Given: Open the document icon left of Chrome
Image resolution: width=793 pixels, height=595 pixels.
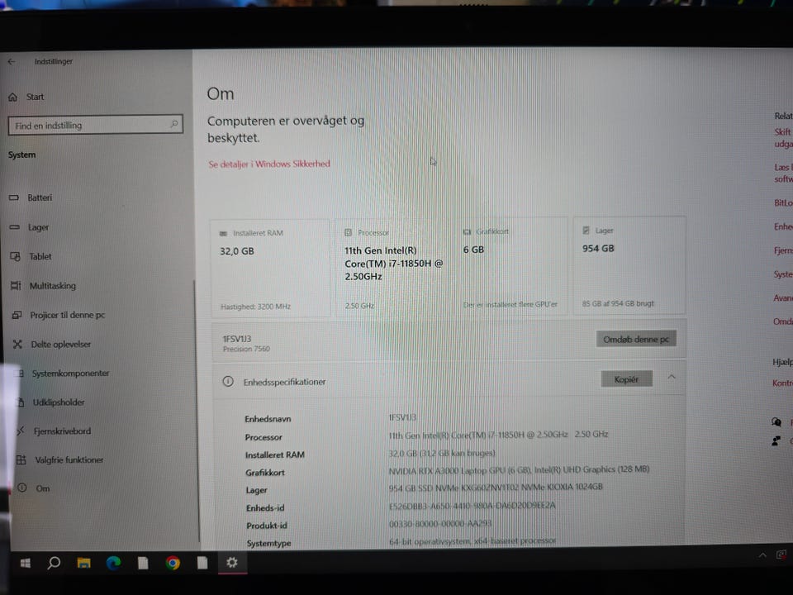Looking at the screenshot, I should pyautogui.click(x=143, y=563).
